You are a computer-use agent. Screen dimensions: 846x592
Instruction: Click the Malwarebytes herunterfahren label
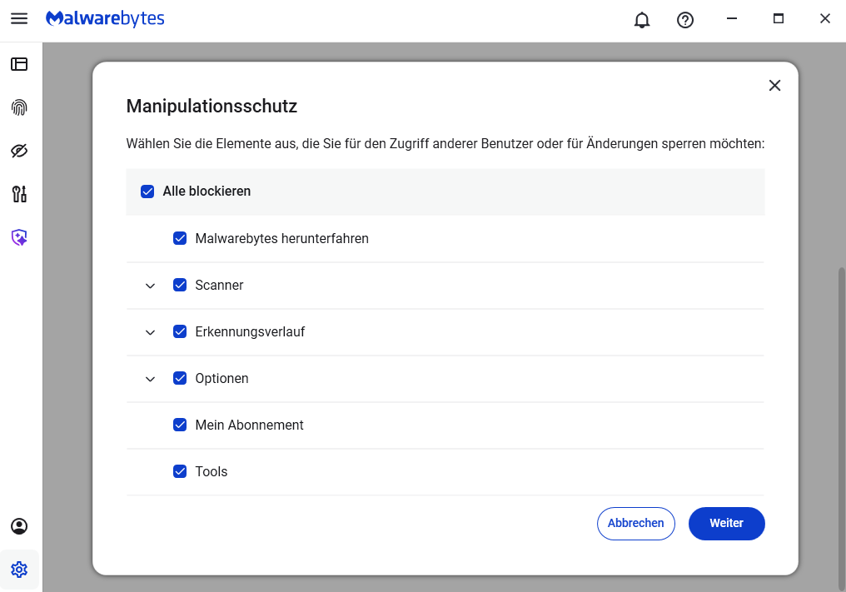281,238
